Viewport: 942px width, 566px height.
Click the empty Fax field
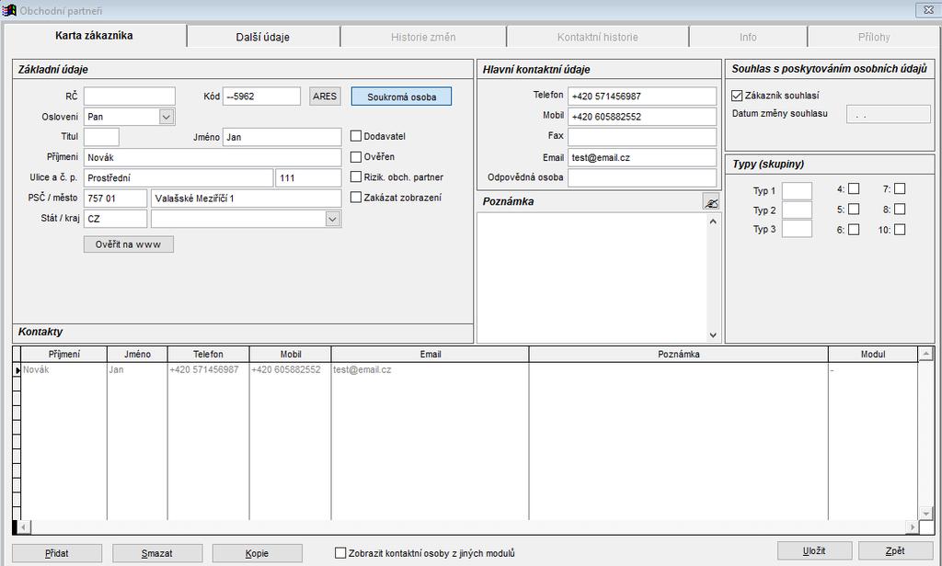point(642,137)
